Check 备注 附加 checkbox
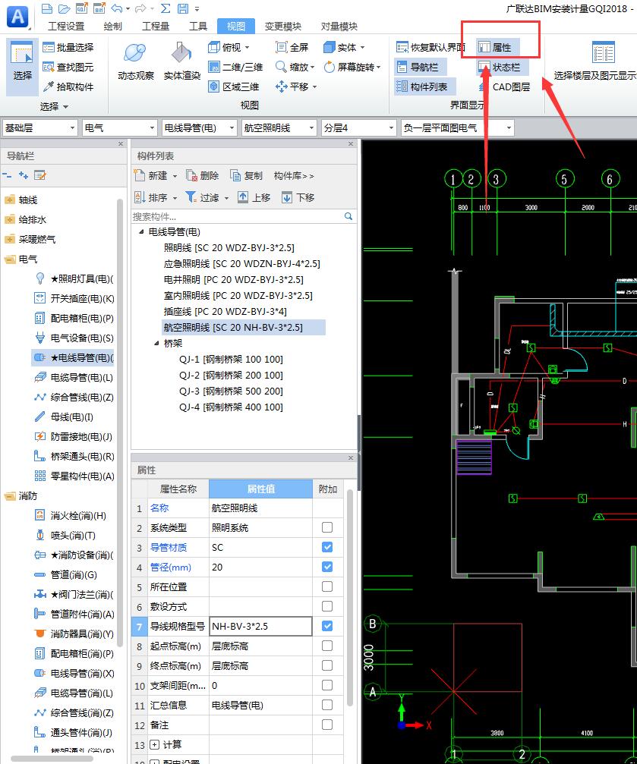This screenshot has height=764, width=637. pos(327,725)
